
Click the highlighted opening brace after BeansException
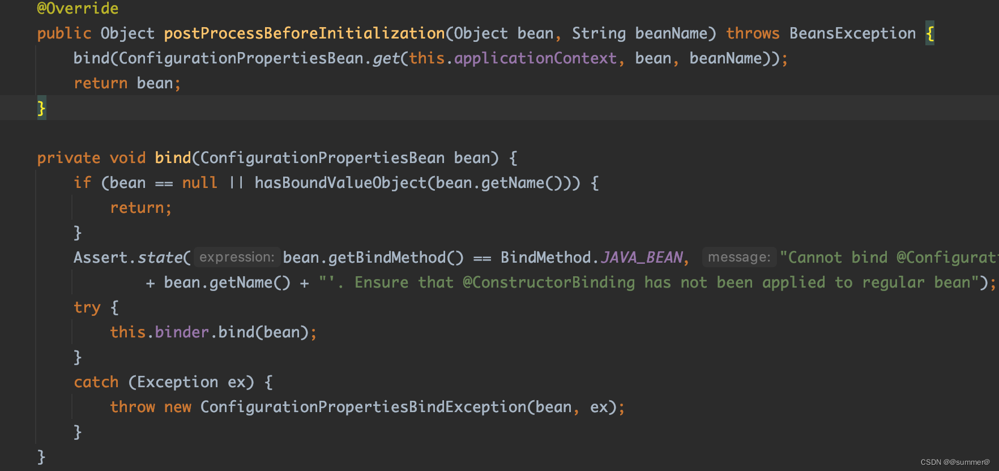point(929,33)
